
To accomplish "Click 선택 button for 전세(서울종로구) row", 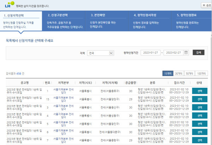I will (x=200, y=91).
